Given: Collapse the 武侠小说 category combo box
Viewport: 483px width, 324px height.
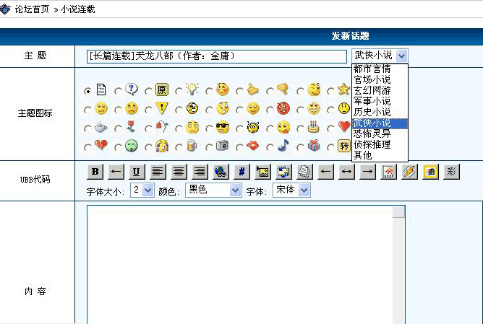Looking at the screenshot, I should [402, 56].
